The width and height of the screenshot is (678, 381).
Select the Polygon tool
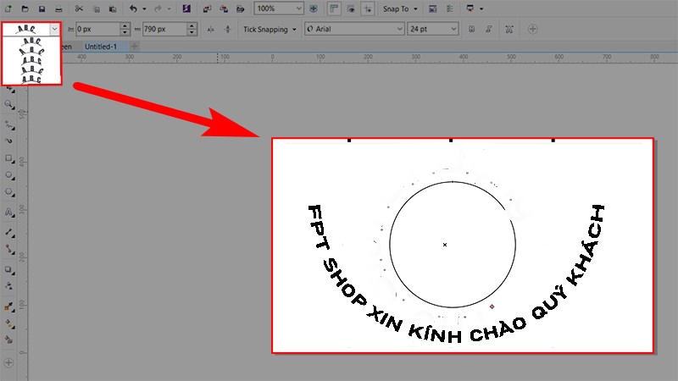(x=8, y=192)
